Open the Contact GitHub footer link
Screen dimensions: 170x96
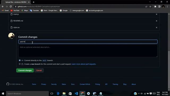pyautogui.click(x=85, y=84)
